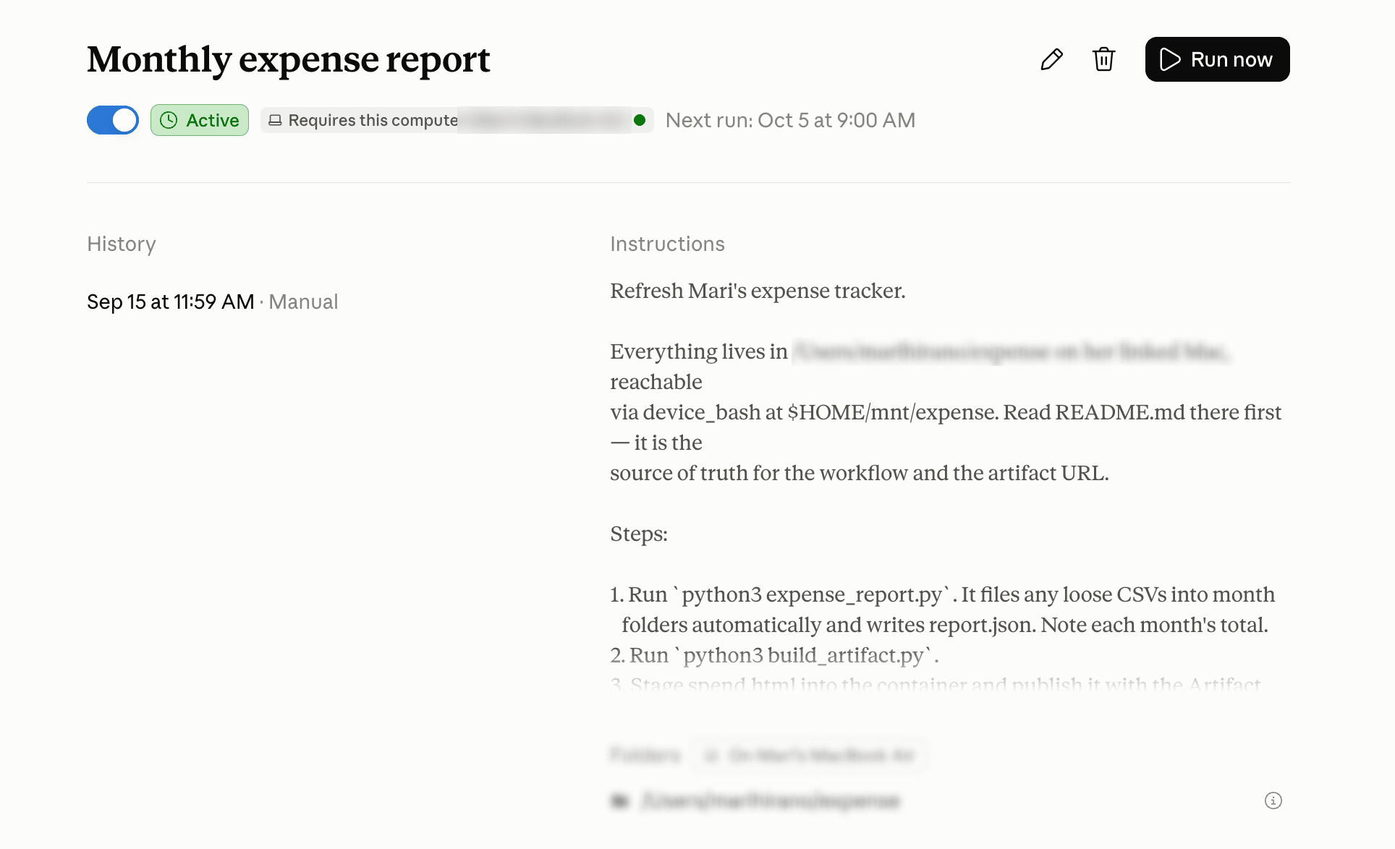Click the Monthly expense report title
Image resolution: width=1395 pixels, height=849 pixels.
click(289, 59)
